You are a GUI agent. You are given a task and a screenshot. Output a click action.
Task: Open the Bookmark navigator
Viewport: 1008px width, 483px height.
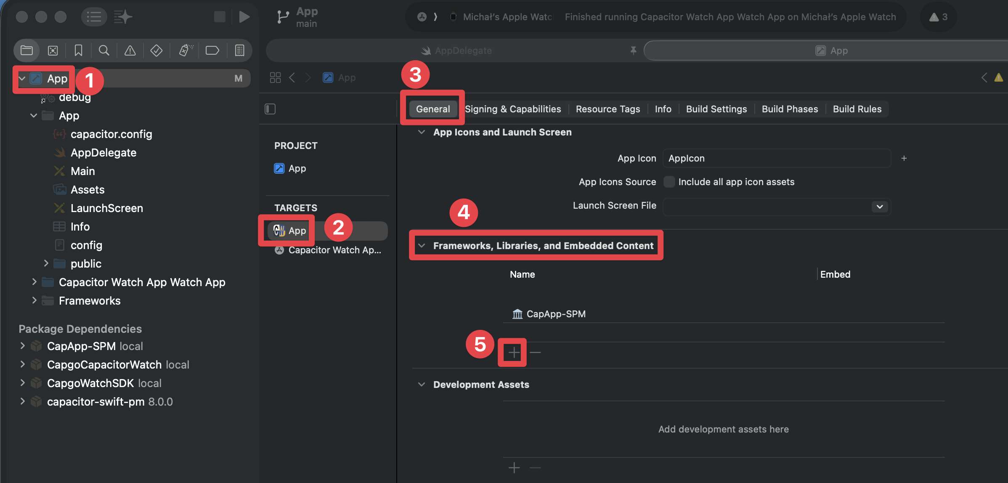click(x=78, y=50)
